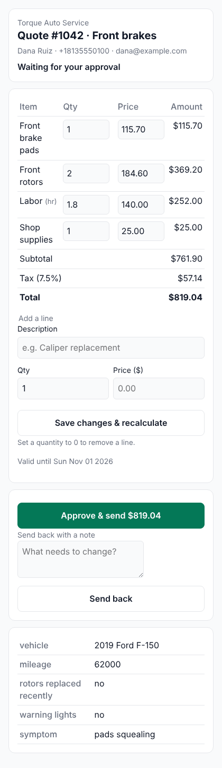The width and height of the screenshot is (222, 768).
Task: Focus the Front rotors price input
Action: click(x=141, y=173)
